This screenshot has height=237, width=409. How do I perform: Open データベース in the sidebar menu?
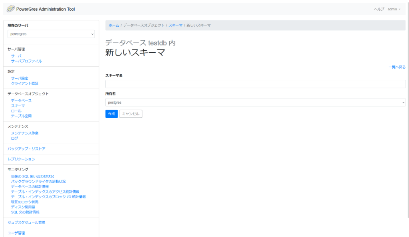(21, 101)
